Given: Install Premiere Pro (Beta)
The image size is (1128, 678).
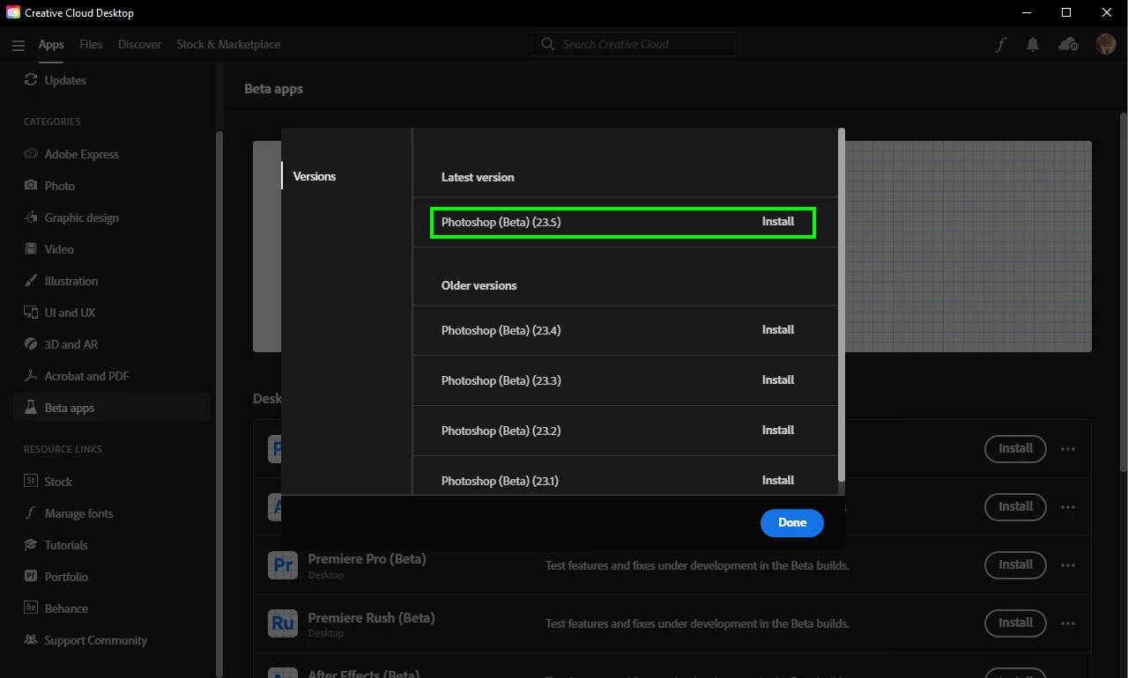Looking at the screenshot, I should point(1015,564).
